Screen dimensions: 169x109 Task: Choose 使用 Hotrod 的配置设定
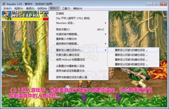79,60
